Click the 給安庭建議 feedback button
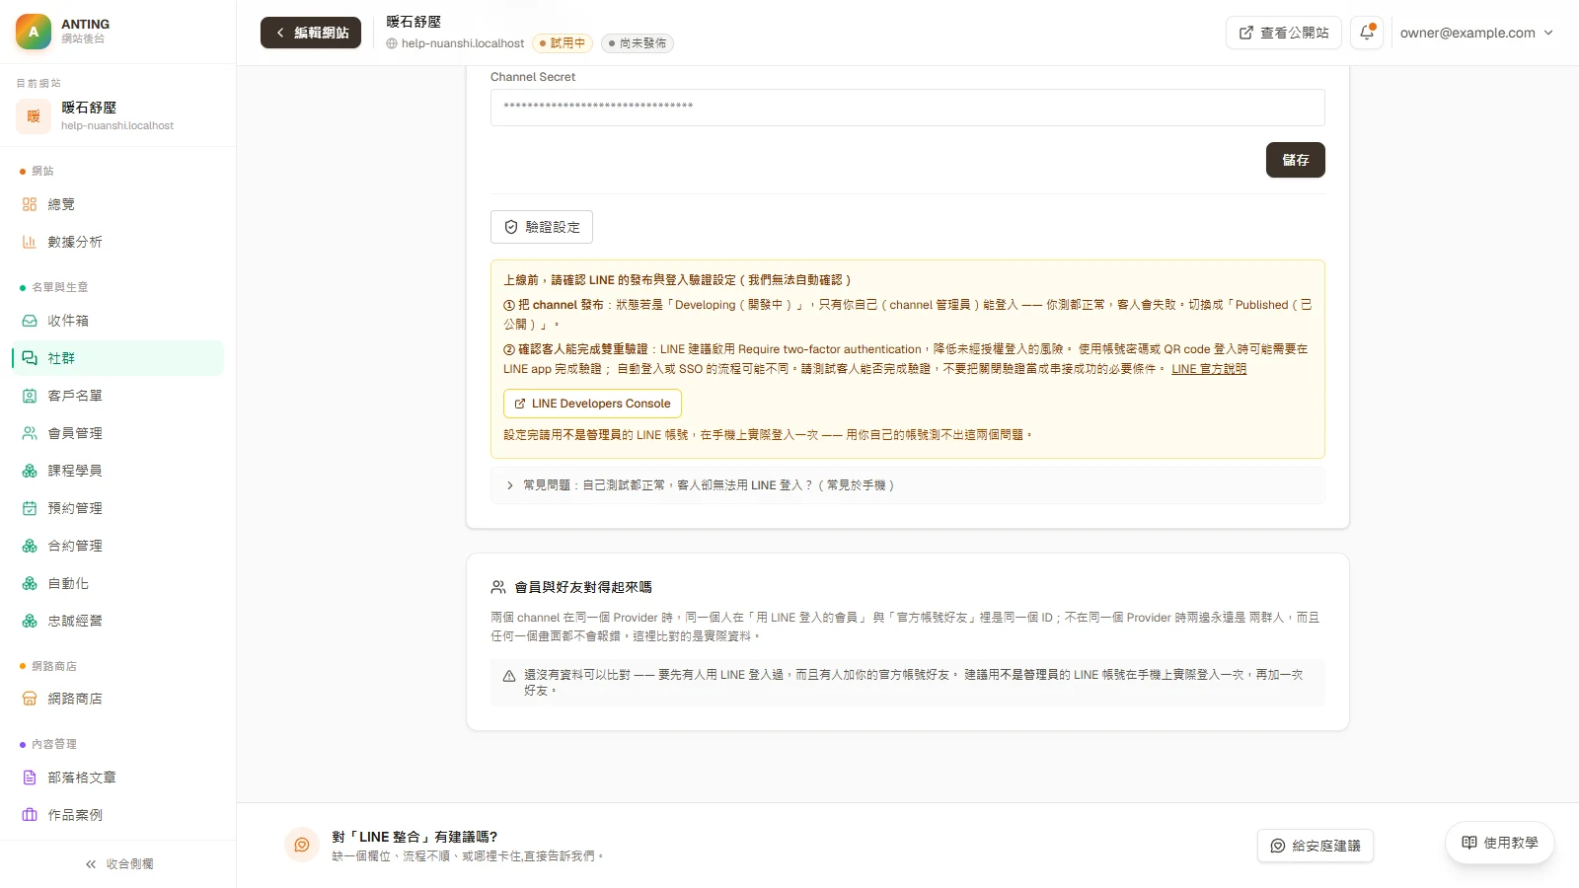1579x888 pixels. point(1316,846)
